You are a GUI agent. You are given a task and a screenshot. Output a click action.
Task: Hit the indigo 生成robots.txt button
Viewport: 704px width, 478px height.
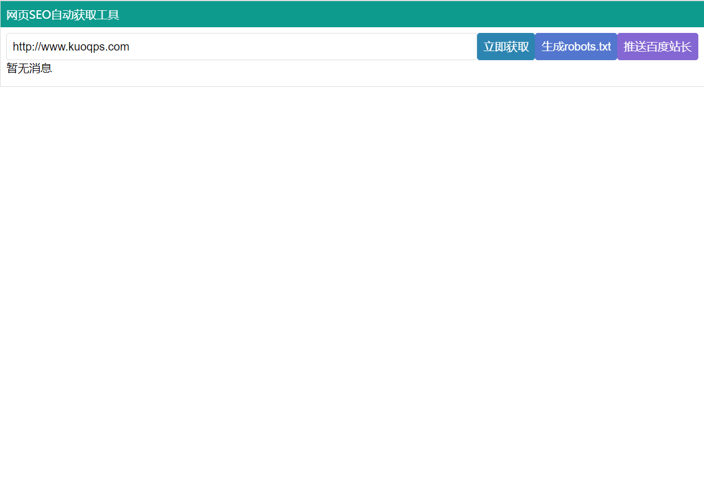575,47
